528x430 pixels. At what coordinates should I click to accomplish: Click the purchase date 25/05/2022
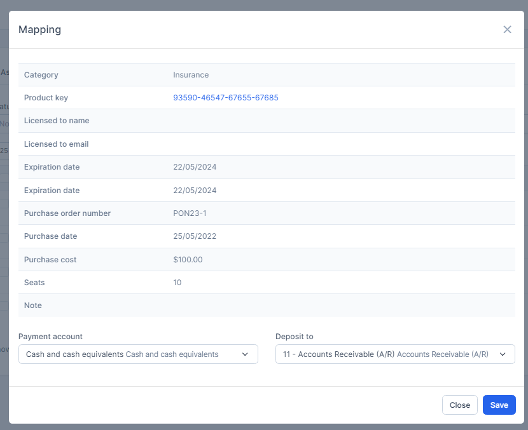(195, 236)
